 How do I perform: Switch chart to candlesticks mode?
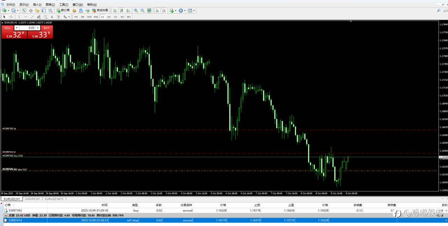122,10
